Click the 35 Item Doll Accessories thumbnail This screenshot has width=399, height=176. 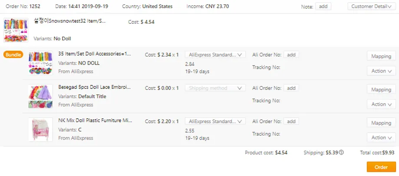(40, 63)
